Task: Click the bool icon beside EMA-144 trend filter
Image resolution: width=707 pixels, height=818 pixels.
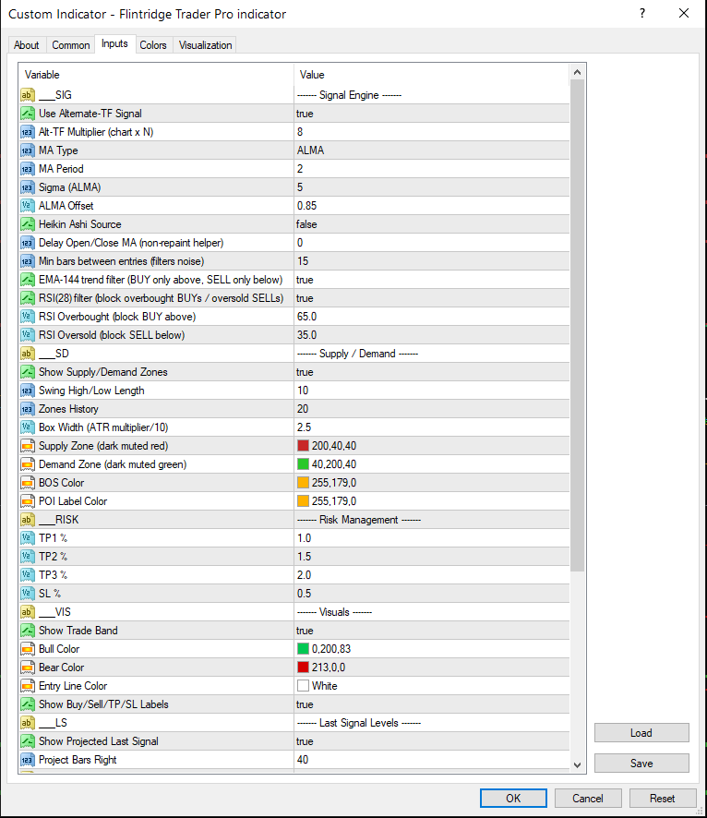Action: pyautogui.click(x=28, y=280)
